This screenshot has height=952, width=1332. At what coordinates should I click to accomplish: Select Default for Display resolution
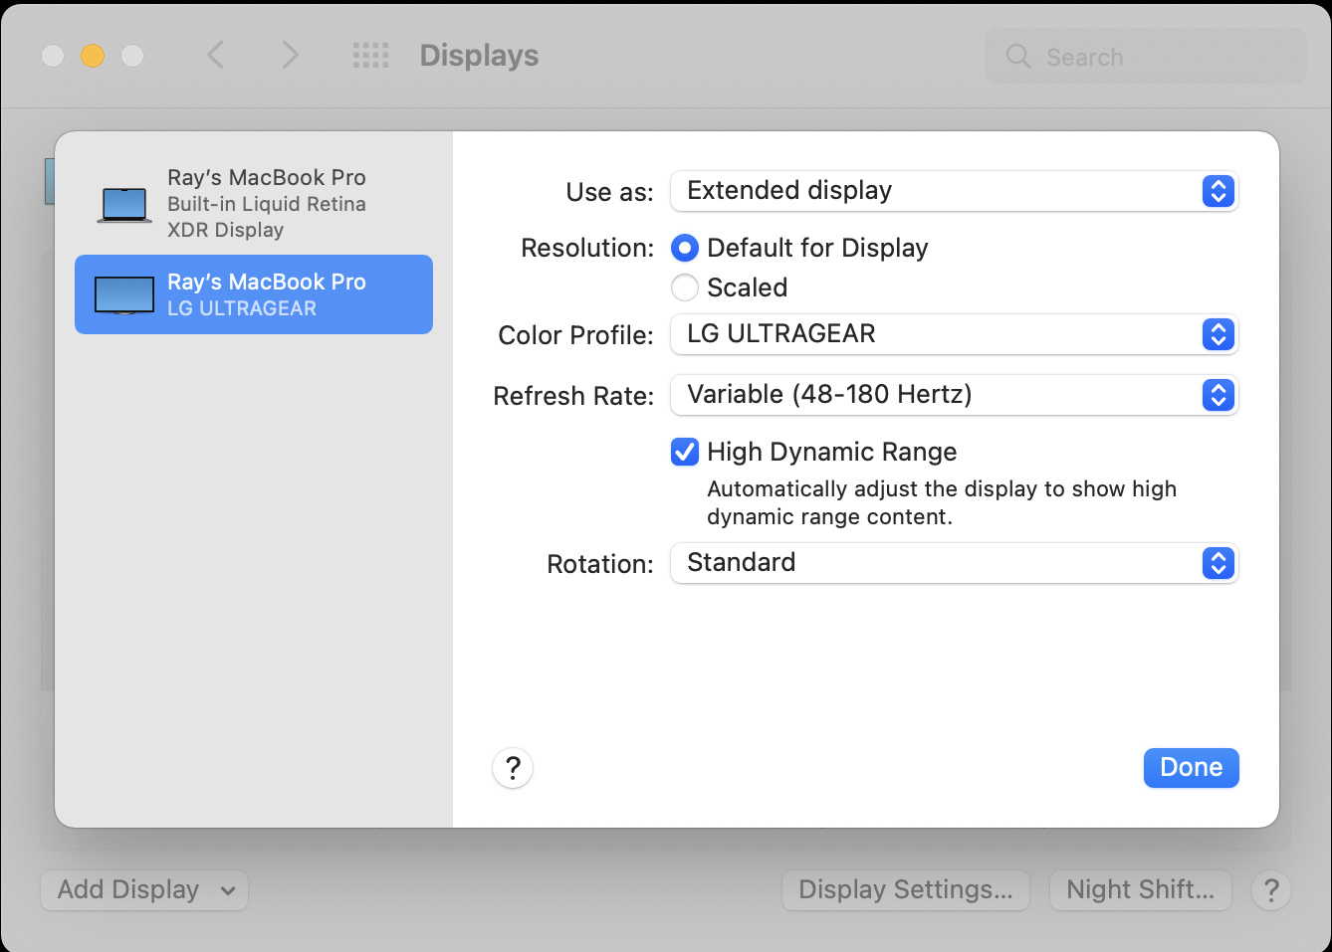pos(685,248)
